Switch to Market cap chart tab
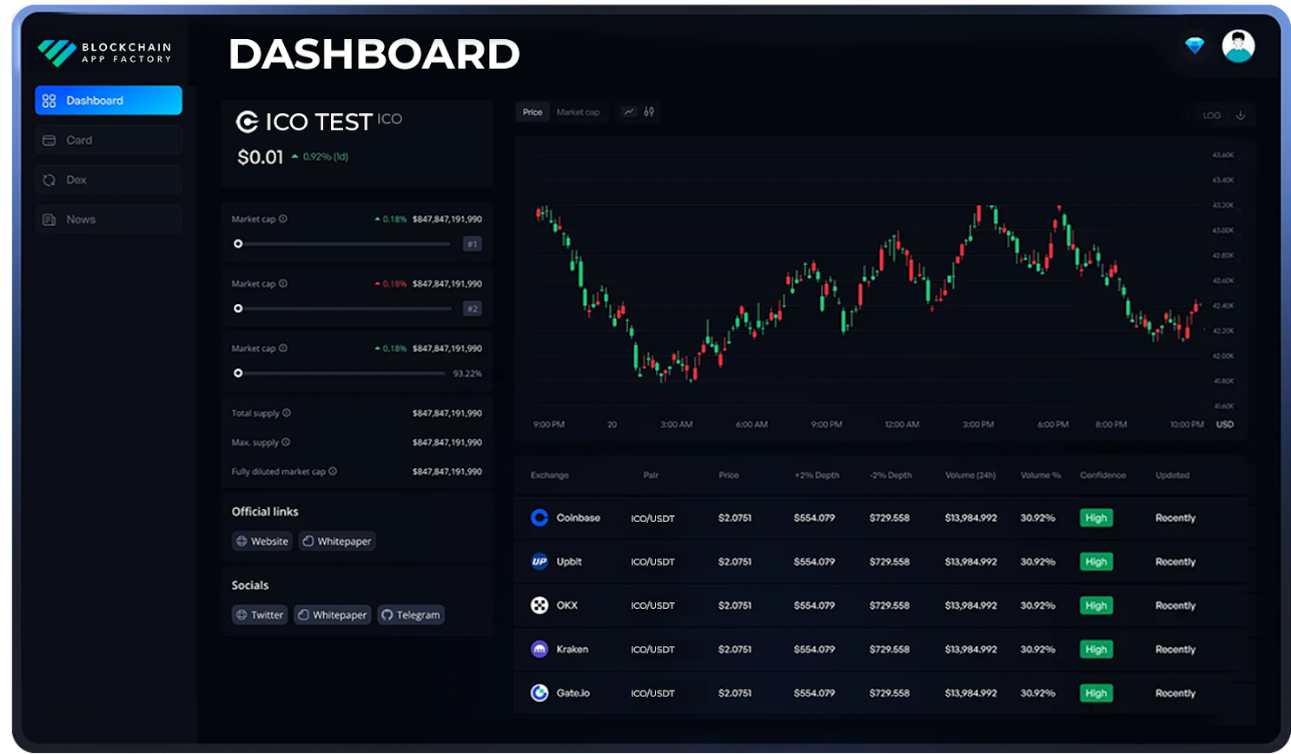The height and width of the screenshot is (754, 1291). pos(578,112)
